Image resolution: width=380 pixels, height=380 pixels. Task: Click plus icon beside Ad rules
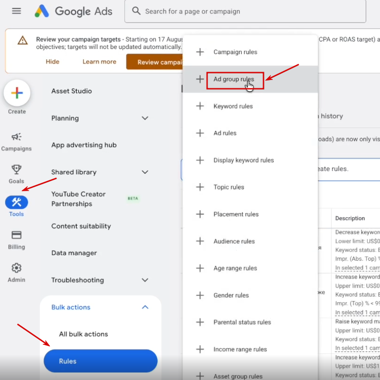pyautogui.click(x=200, y=133)
